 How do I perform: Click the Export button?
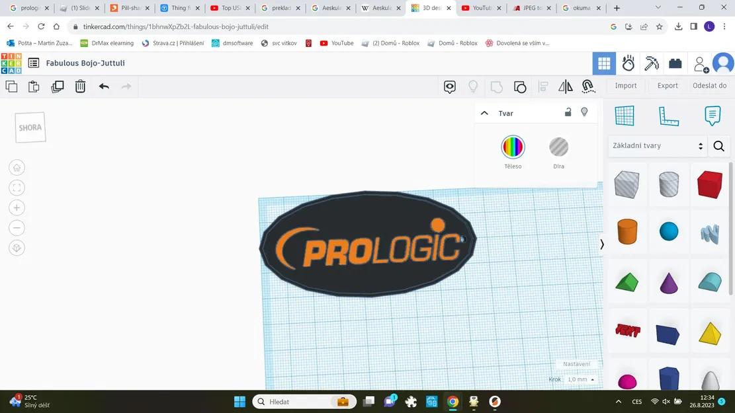point(667,85)
